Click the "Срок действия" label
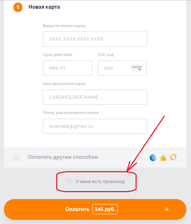 pos(57,55)
